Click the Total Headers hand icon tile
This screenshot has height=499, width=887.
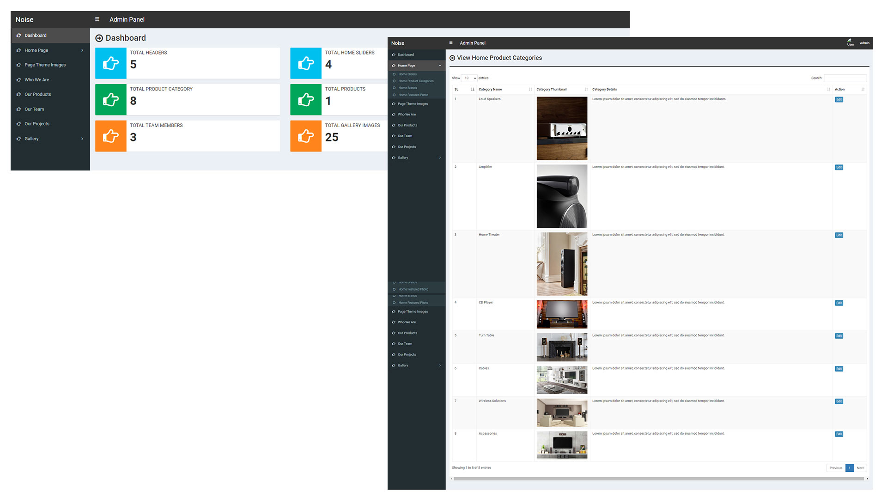point(111,63)
